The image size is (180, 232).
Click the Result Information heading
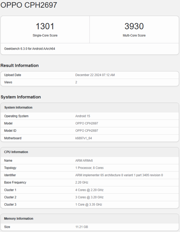click(20, 65)
